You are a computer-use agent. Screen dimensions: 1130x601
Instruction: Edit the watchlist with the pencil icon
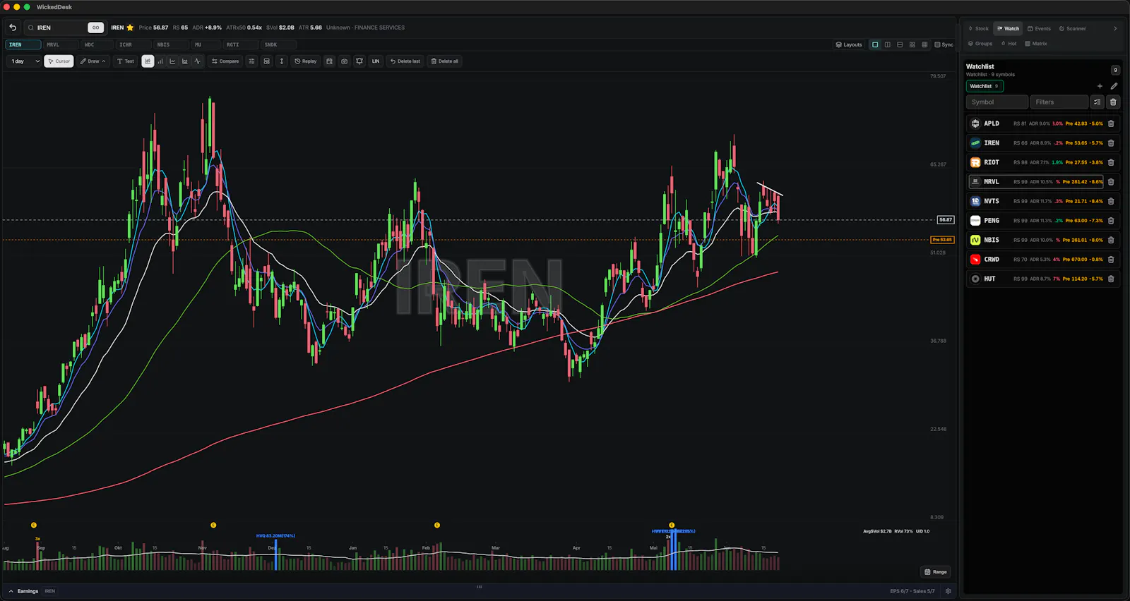coord(1114,86)
